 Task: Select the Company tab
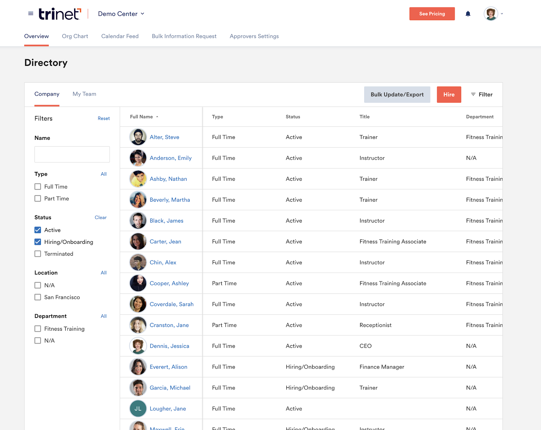[x=47, y=94]
